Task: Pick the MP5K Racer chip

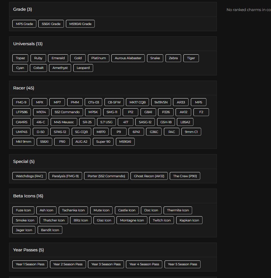Action: [93, 112]
